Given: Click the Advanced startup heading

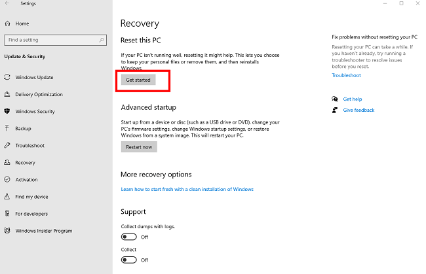Looking at the screenshot, I should 149,107.
